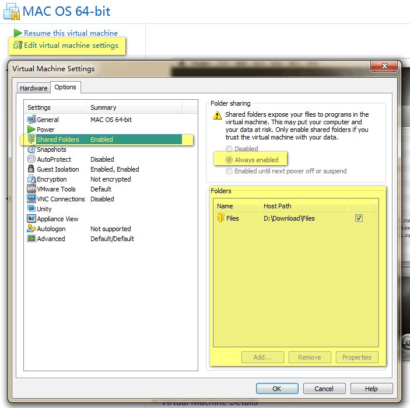Click the Settings column header
410x408 pixels.
pos(55,107)
